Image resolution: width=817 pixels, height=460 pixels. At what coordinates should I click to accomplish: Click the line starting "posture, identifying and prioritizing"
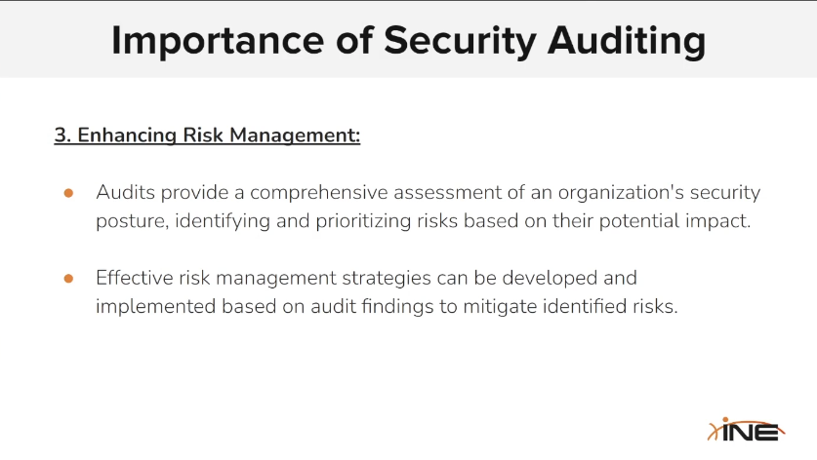423,220
